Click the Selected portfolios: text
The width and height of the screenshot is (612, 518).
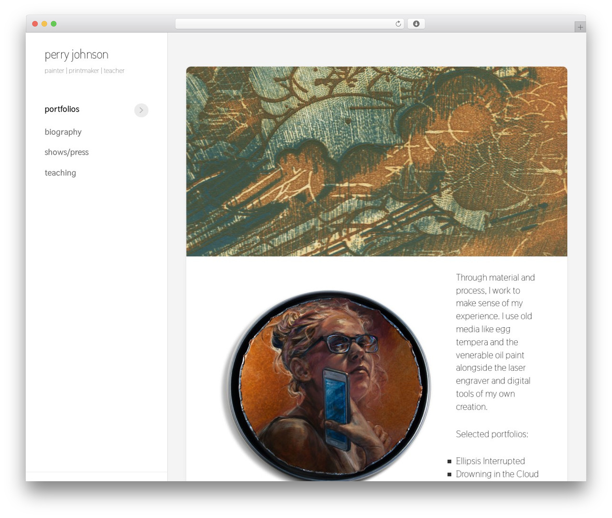[x=492, y=434]
